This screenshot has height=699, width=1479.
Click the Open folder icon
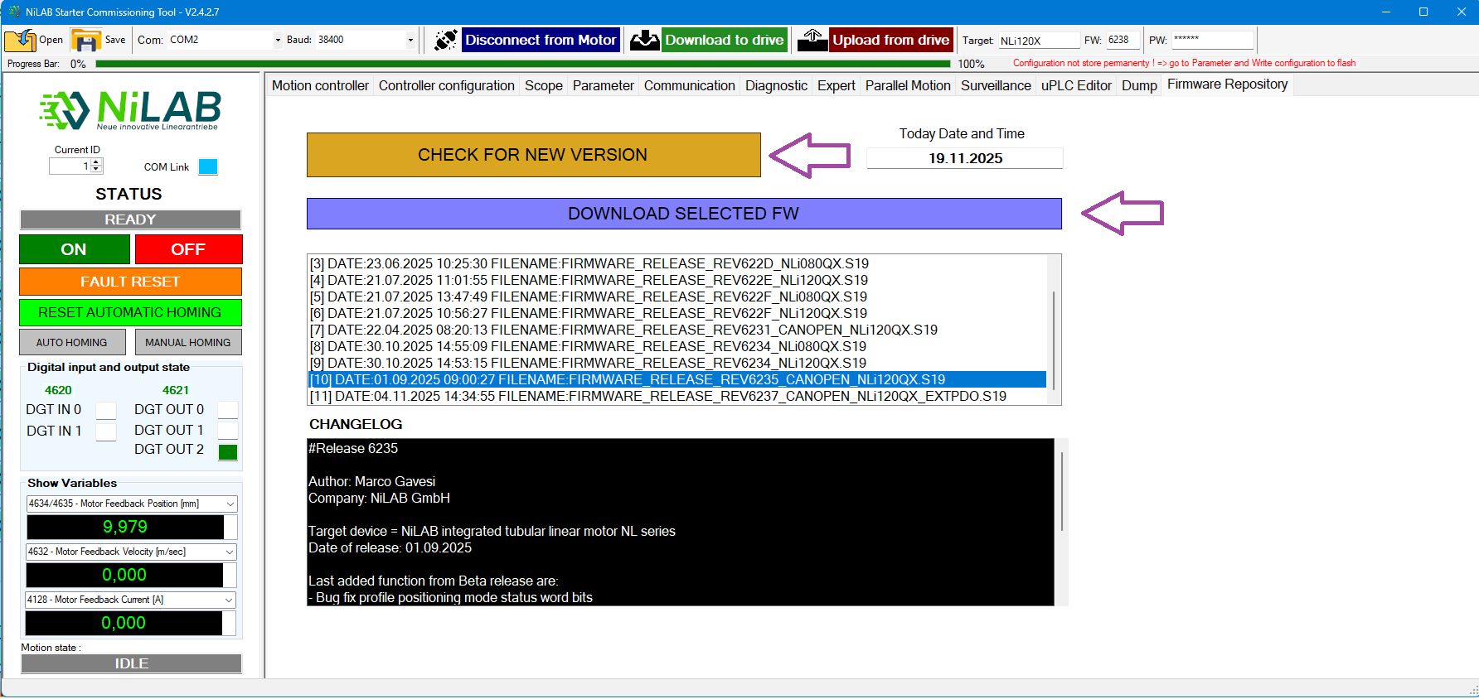(20, 40)
